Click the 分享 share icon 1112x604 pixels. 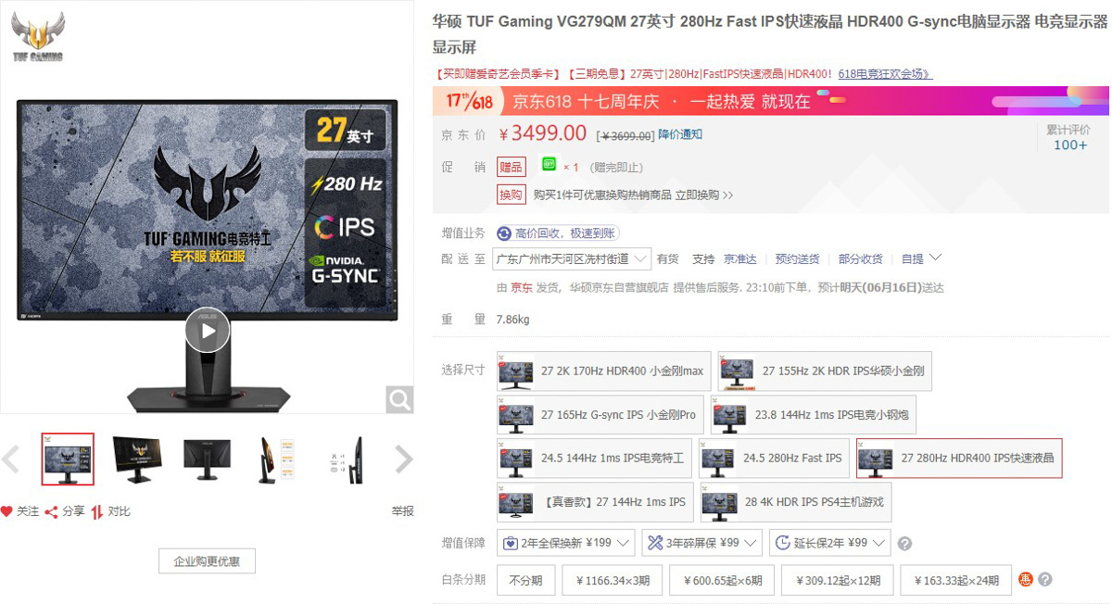coord(52,511)
